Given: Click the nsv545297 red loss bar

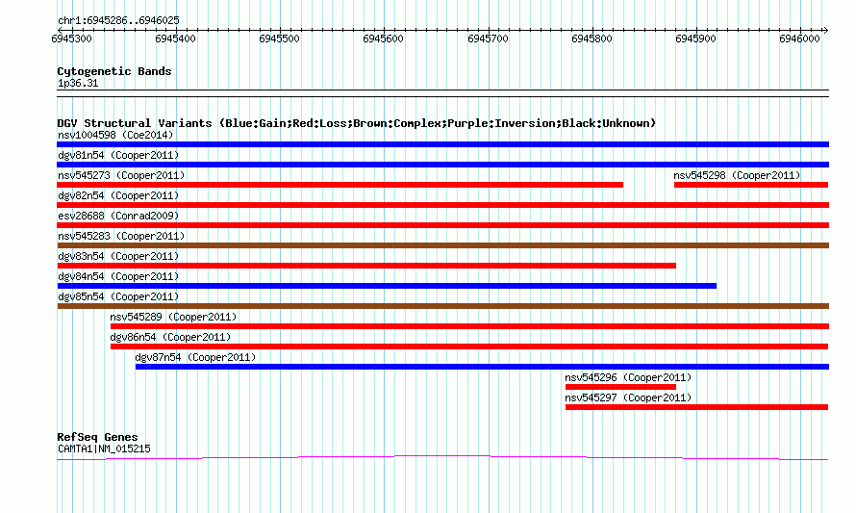Looking at the screenshot, I should click(696, 407).
